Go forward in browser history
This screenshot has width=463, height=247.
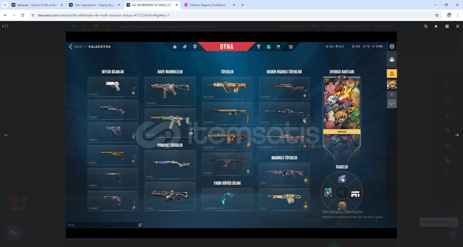point(14,15)
